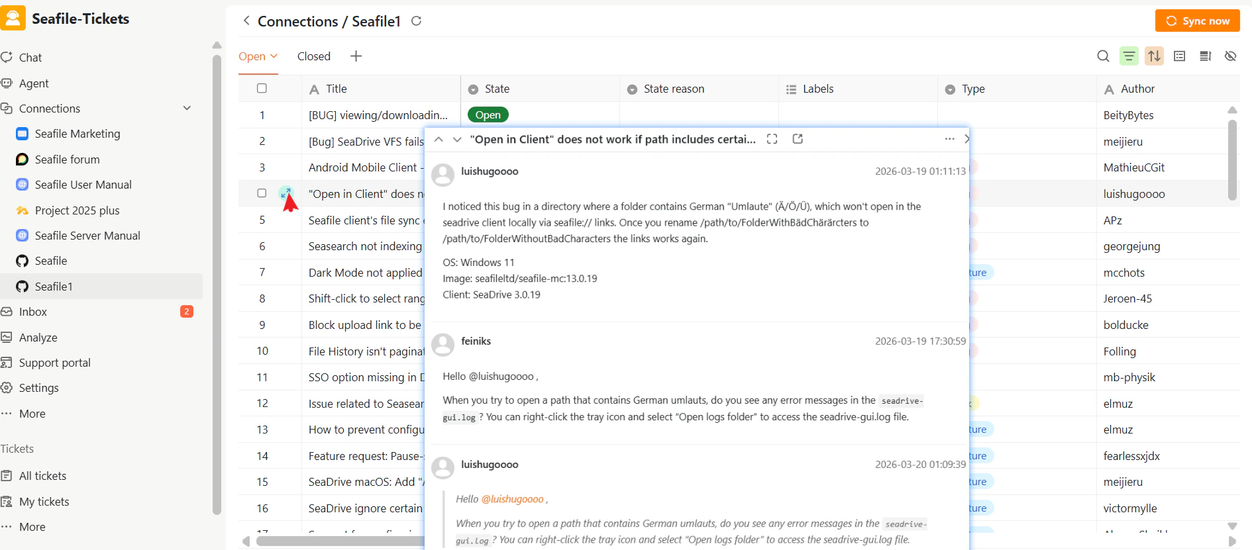Image resolution: width=1252 pixels, height=550 pixels.
Task: Click the Tickets section label
Action: [17, 449]
